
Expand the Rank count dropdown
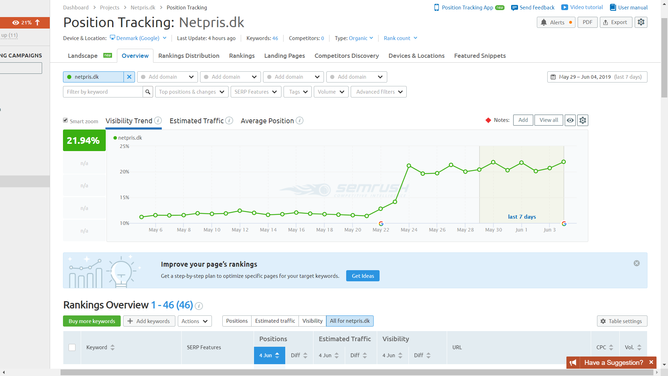point(400,38)
